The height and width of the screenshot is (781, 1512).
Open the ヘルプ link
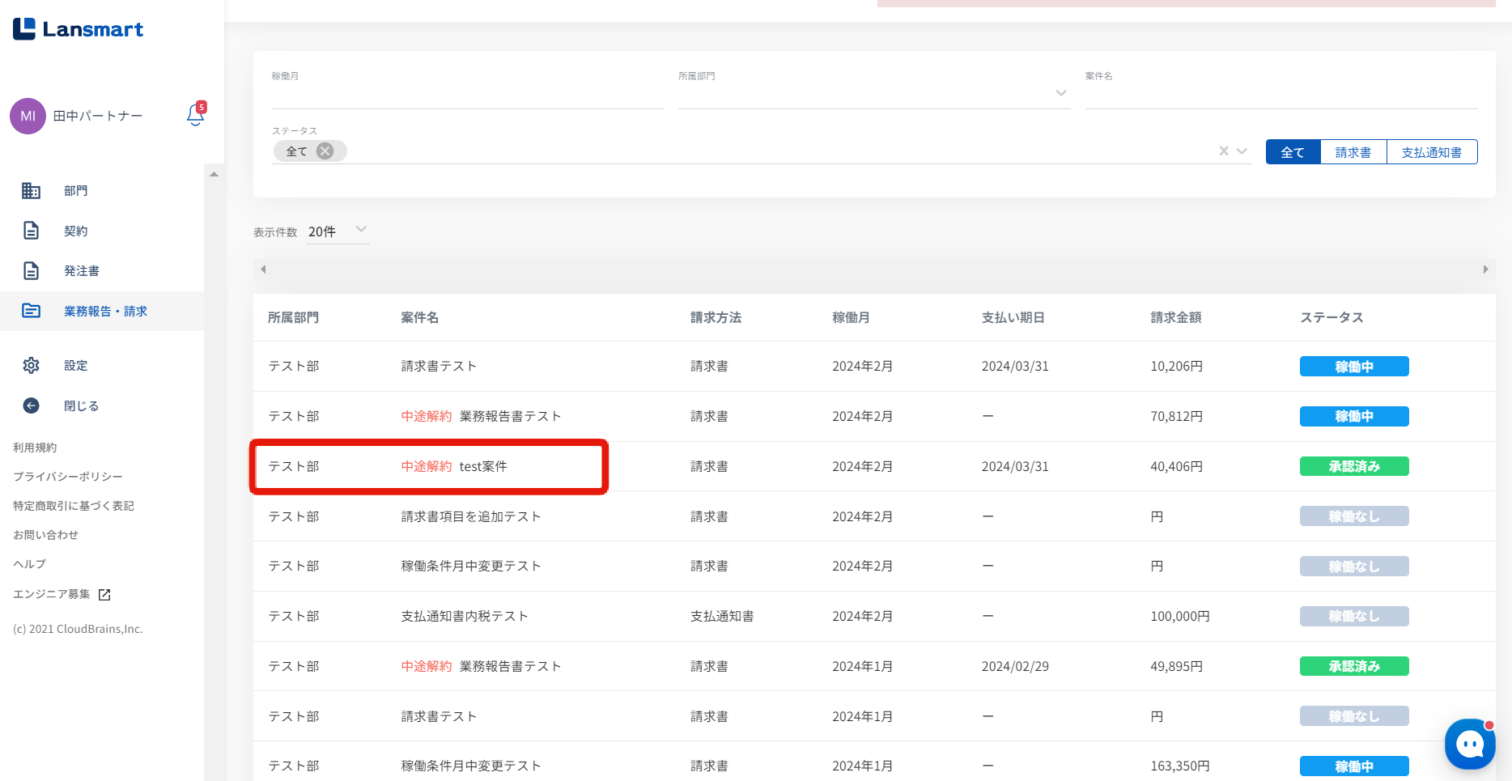pos(30,564)
